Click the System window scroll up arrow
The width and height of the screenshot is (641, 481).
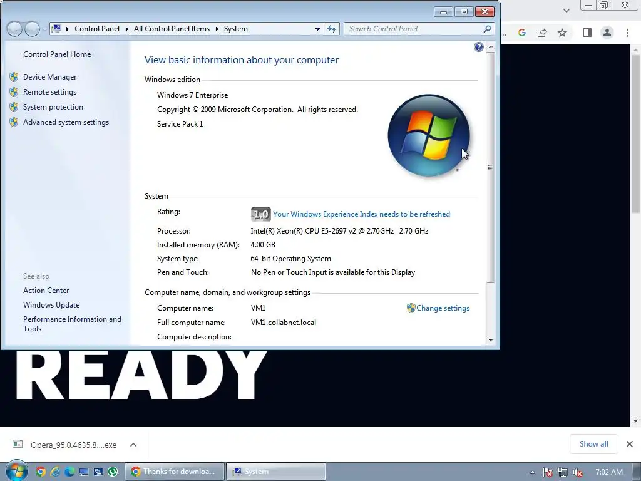[491, 47]
